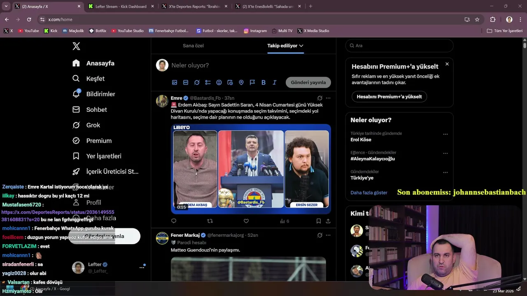Reload the current page
This screenshot has width=527, height=296.
tap(29, 19)
